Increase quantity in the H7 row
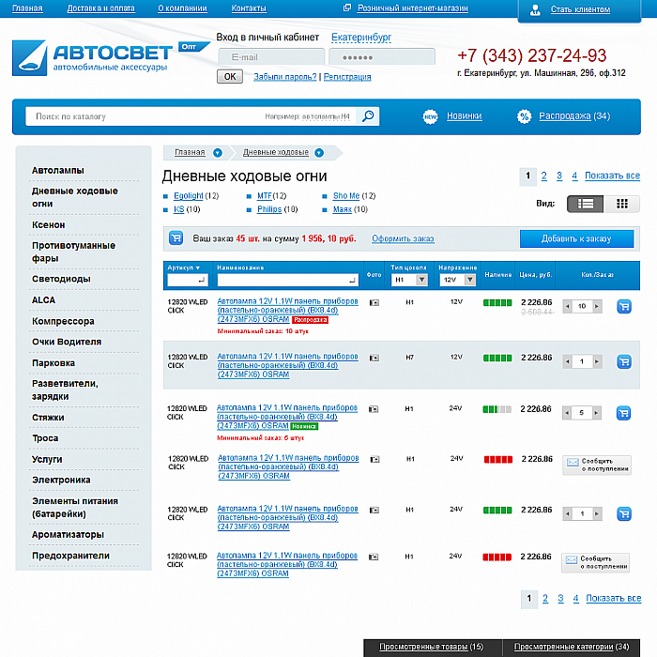The image size is (657, 657). point(597,361)
